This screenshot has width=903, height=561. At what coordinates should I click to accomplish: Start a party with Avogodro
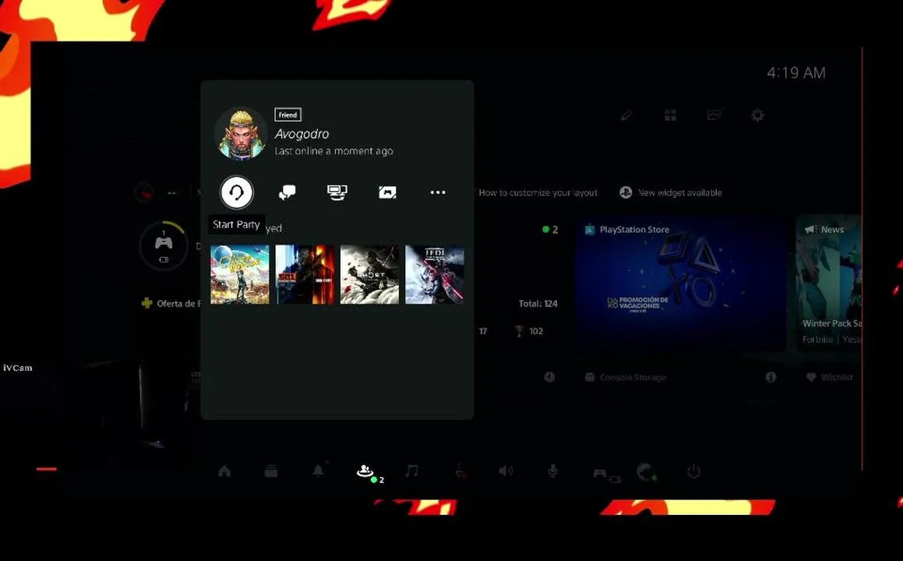[x=237, y=192]
